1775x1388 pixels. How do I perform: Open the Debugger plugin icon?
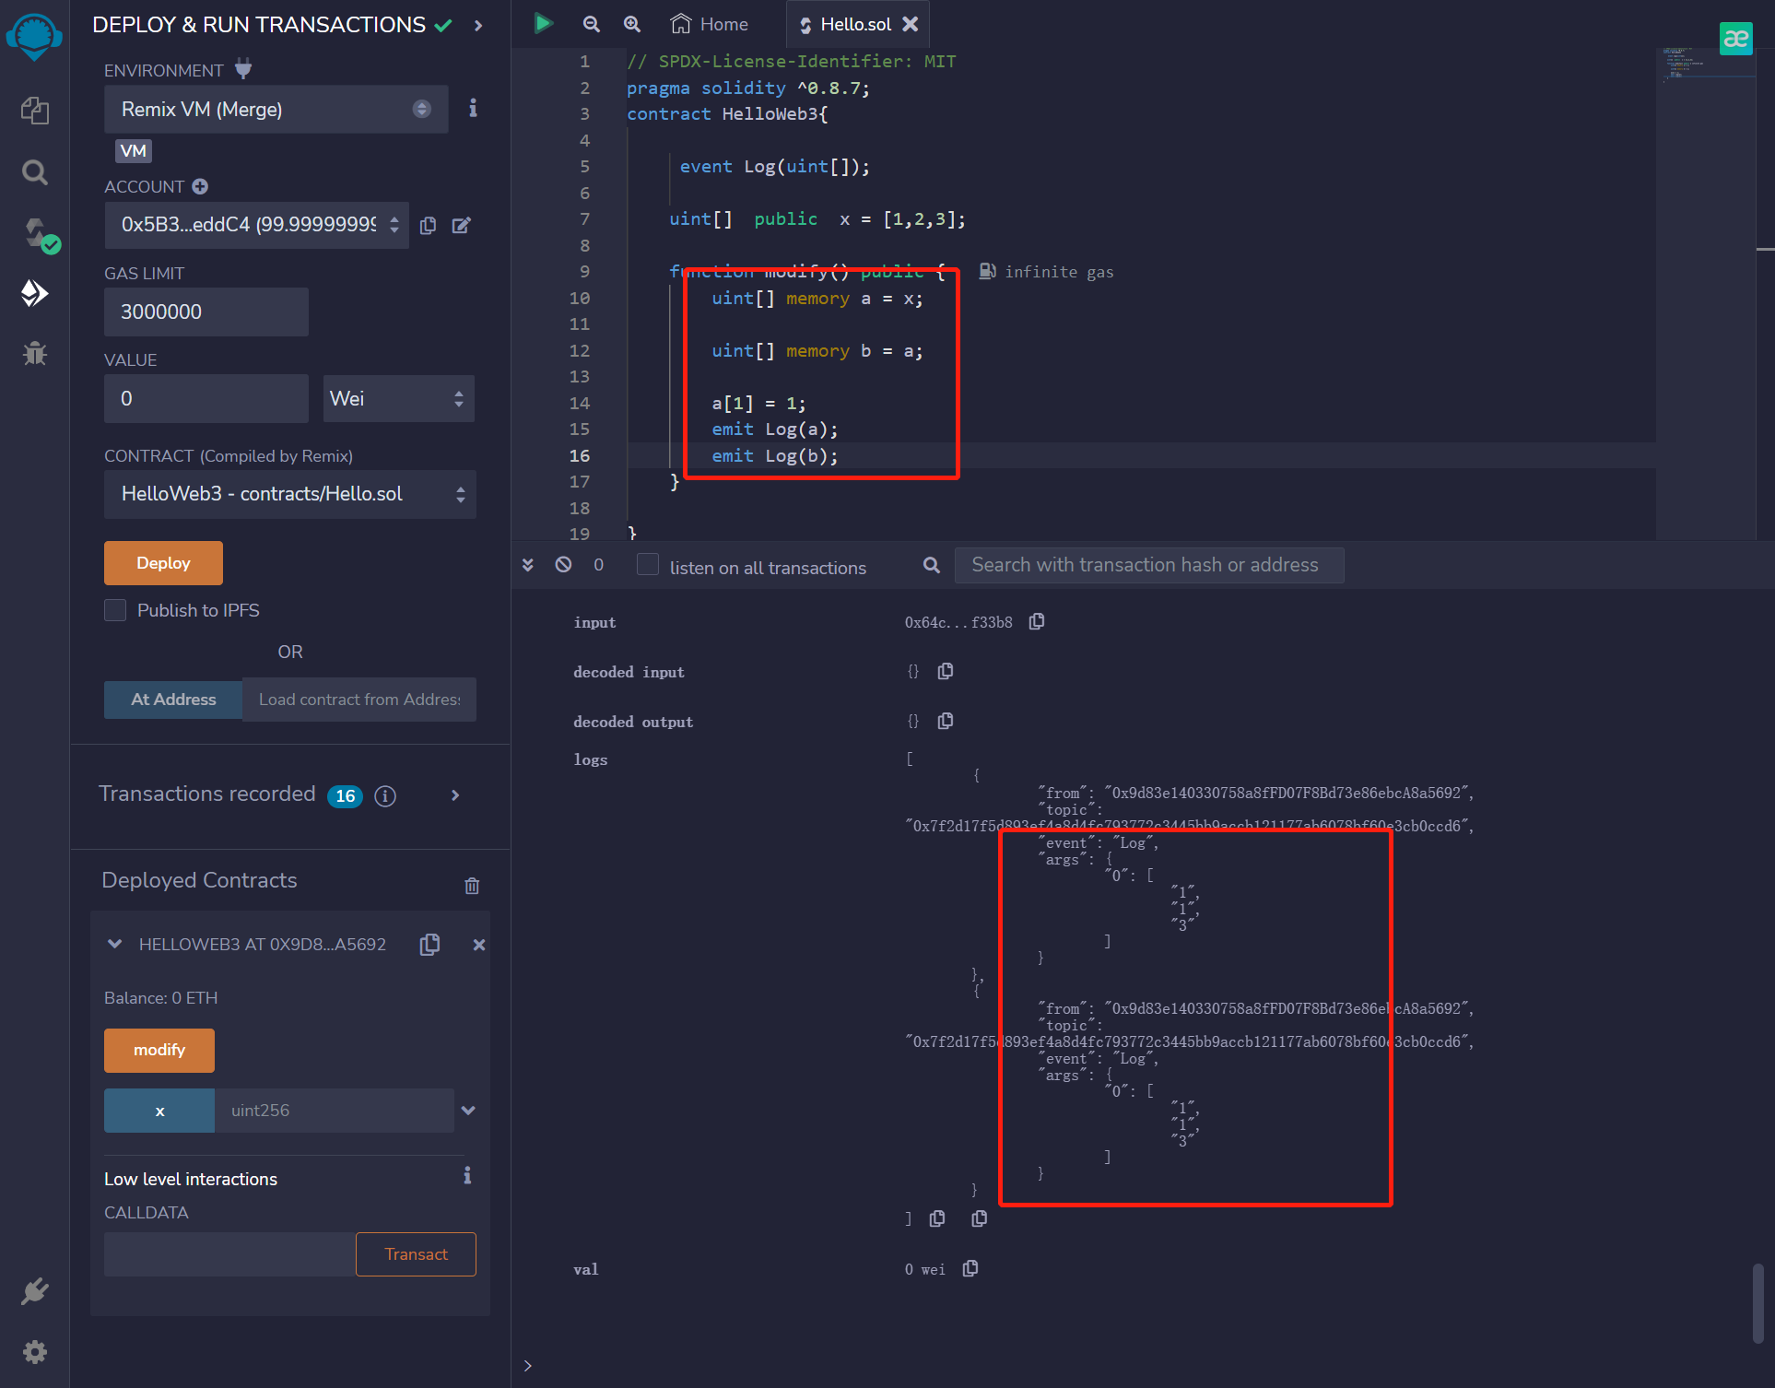(x=35, y=354)
